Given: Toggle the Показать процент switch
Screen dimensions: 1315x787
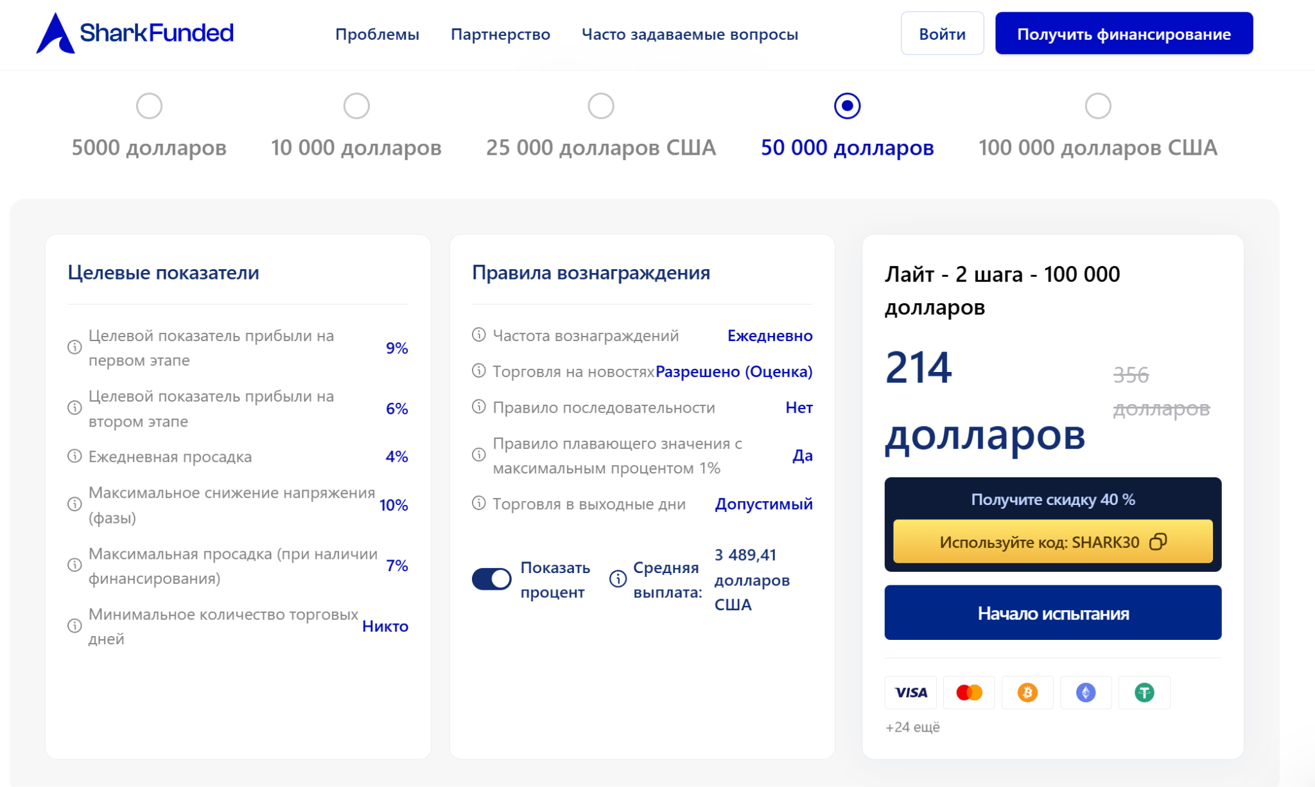Looking at the screenshot, I should [x=492, y=579].
